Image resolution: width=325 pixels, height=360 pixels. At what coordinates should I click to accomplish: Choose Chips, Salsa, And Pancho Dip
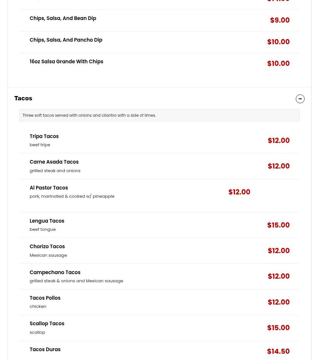[x=66, y=40]
